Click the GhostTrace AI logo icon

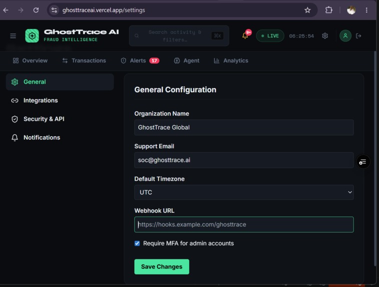[32, 36]
